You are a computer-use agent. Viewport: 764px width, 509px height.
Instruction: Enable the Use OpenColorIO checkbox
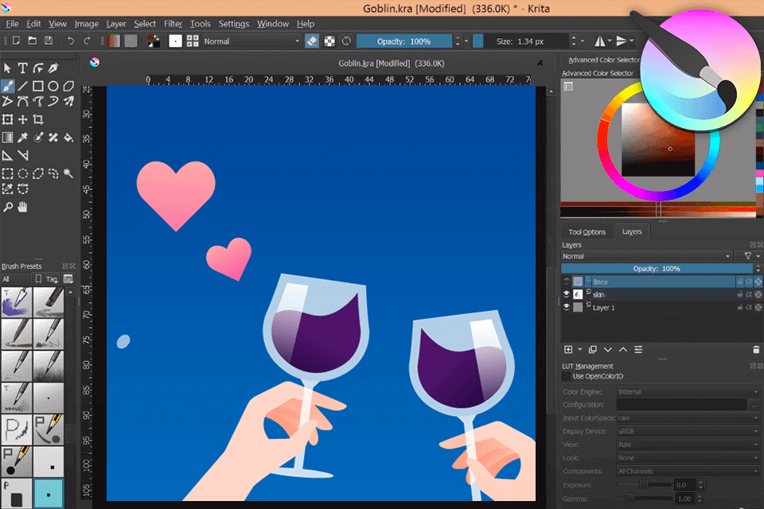tap(567, 375)
